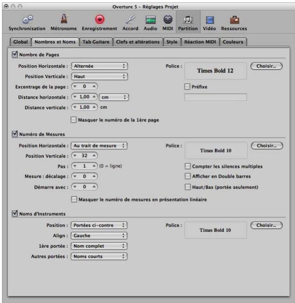The height and width of the screenshot is (303, 295).
Task: Check Masquer le numéro de mesures en présentation linéaire
Action: [74, 199]
